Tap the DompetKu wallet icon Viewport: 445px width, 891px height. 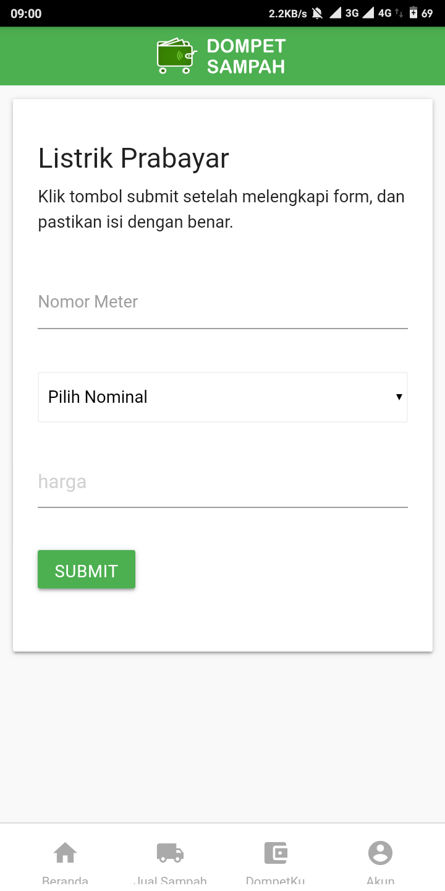click(275, 853)
